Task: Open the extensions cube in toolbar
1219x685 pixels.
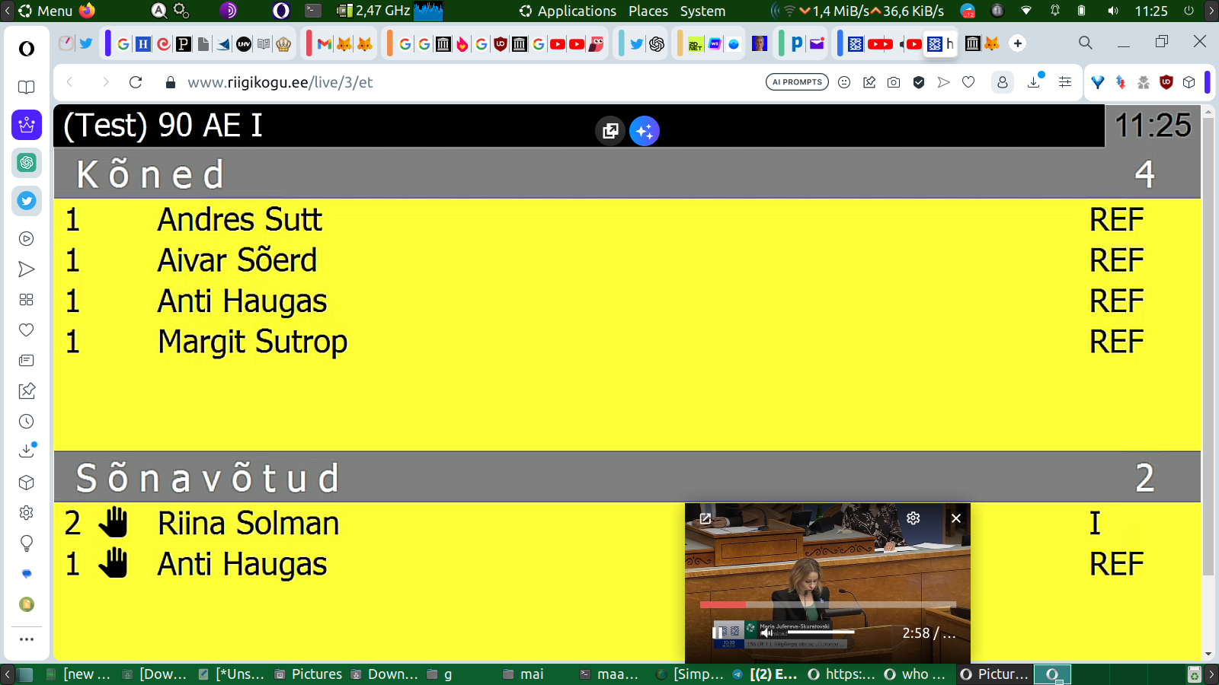Action: (1189, 82)
